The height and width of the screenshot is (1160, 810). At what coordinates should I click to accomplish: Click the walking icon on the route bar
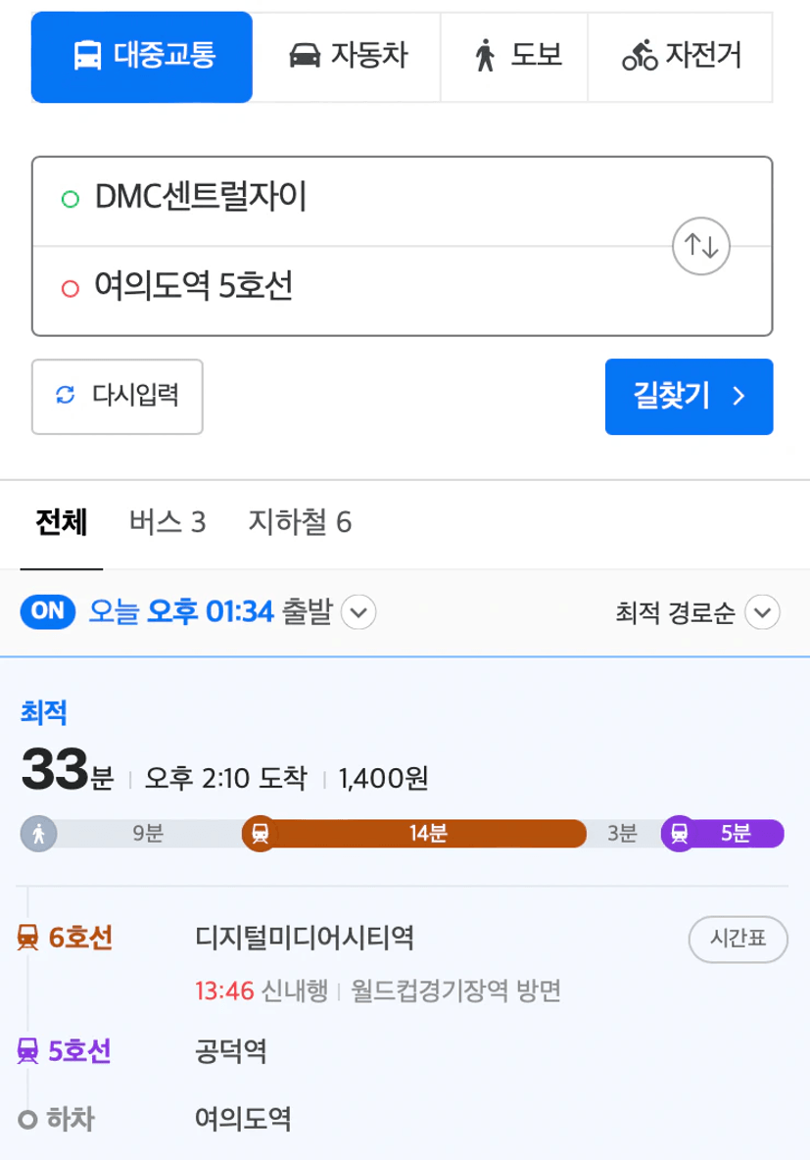(x=38, y=834)
